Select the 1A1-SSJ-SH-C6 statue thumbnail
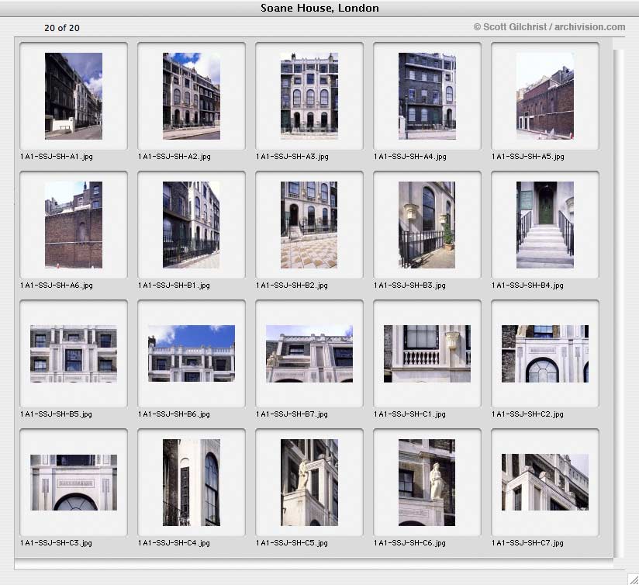Screen dimensions: 639x585 click(427, 483)
